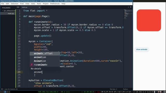Open the Preferences menu
Image resolution: width=166 pixels, height=93 pixels.
point(55,4)
